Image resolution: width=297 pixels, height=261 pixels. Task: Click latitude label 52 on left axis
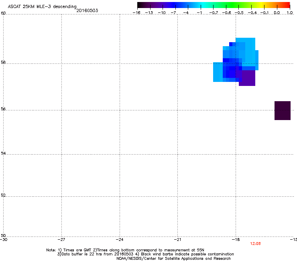[3, 195]
